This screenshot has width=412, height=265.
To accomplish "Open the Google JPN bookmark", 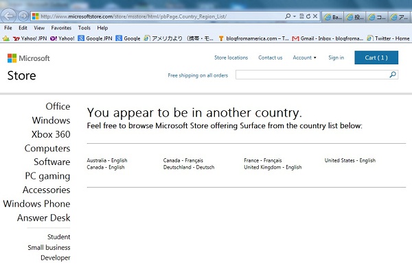I will coord(95,38).
